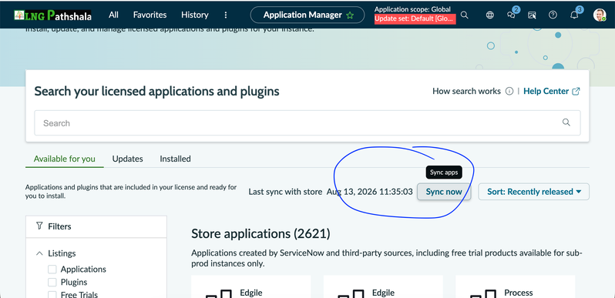Screen dimensions: 615x298
Task: Click the Help Center external link icon
Action: point(576,92)
